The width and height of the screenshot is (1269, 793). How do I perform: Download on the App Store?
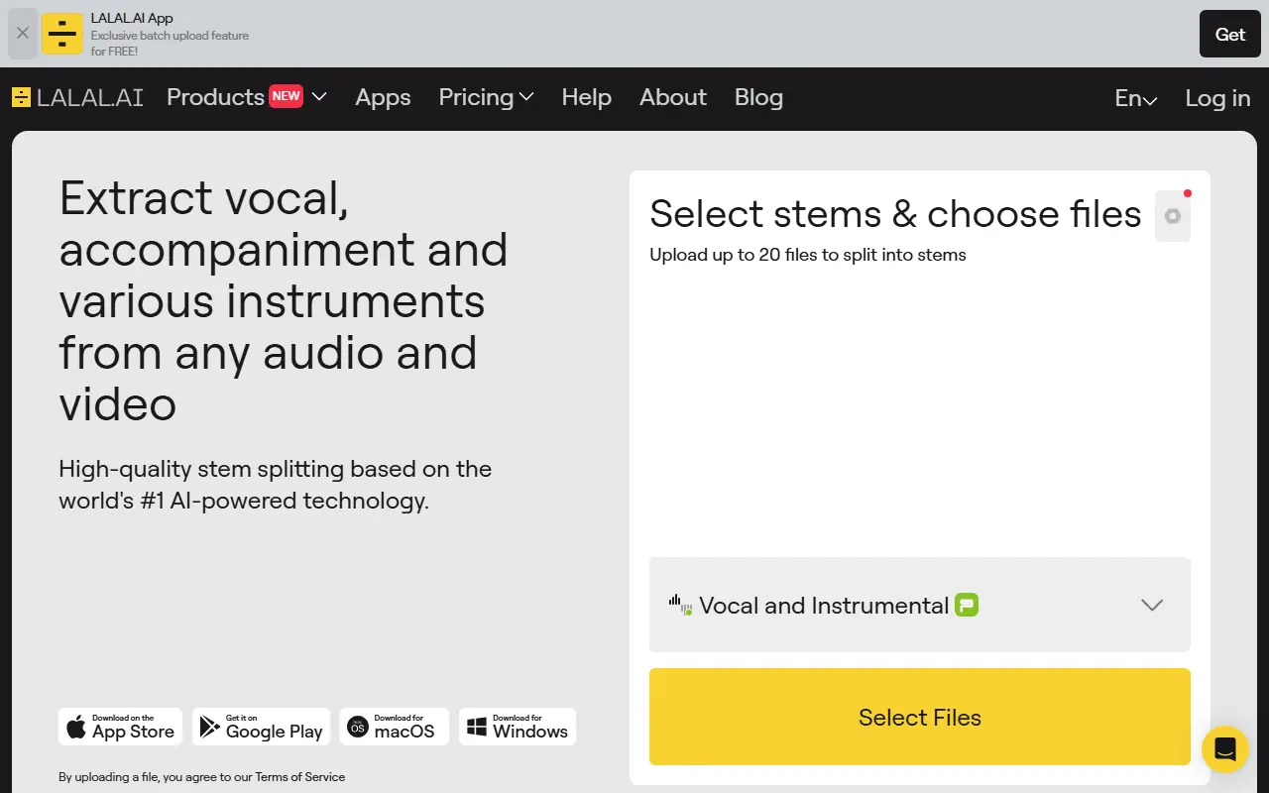click(120, 727)
